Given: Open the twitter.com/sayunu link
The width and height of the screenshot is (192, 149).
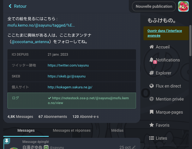Looking at the screenshot, I should pyautogui.click(x=68, y=65).
